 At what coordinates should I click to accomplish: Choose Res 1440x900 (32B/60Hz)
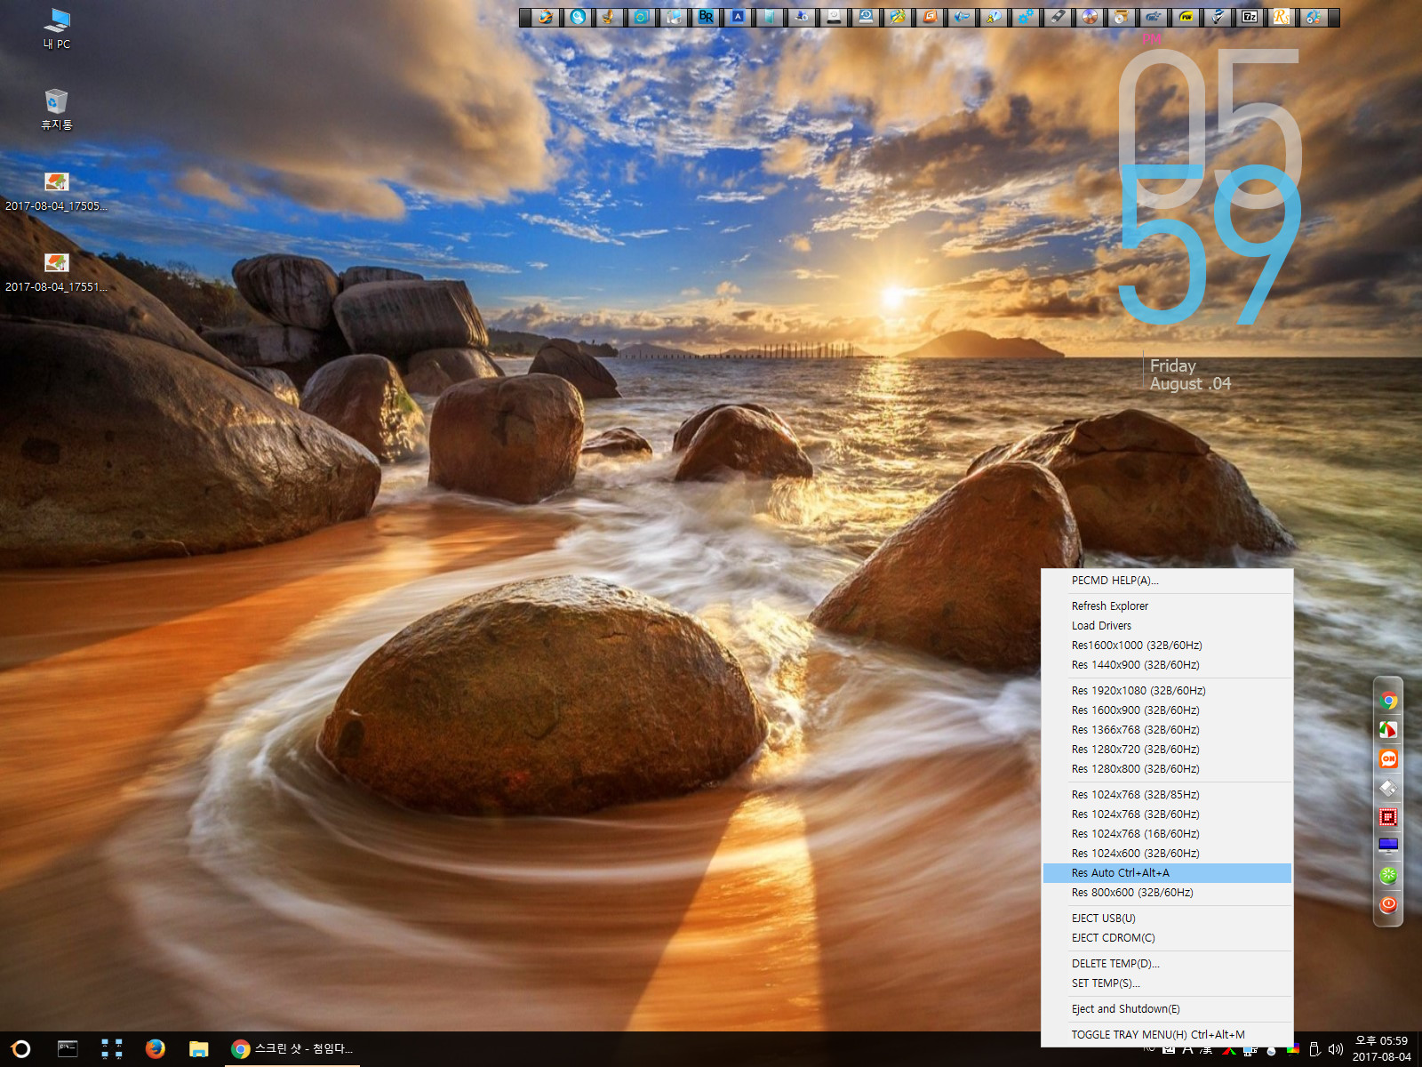pos(1167,665)
